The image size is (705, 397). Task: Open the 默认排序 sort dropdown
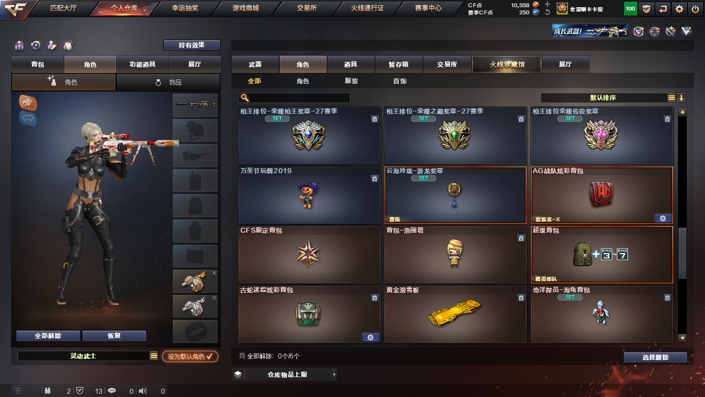671,98
